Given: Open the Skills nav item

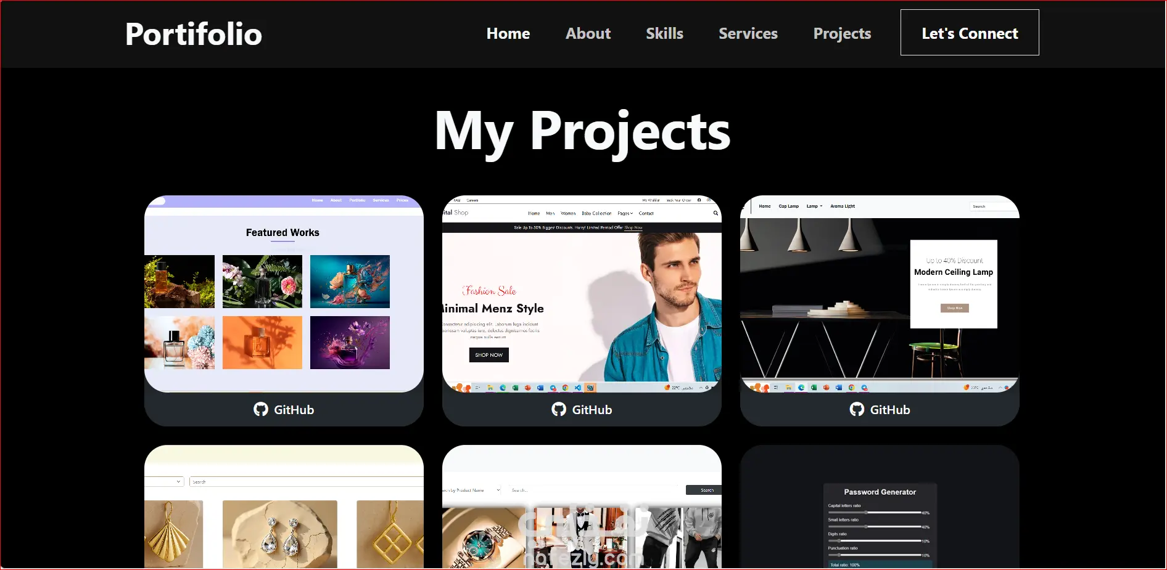Looking at the screenshot, I should 664,33.
